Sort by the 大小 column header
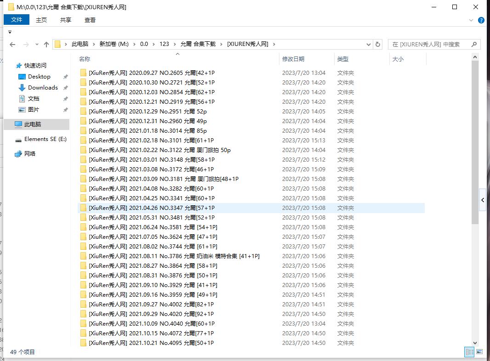 pos(398,59)
